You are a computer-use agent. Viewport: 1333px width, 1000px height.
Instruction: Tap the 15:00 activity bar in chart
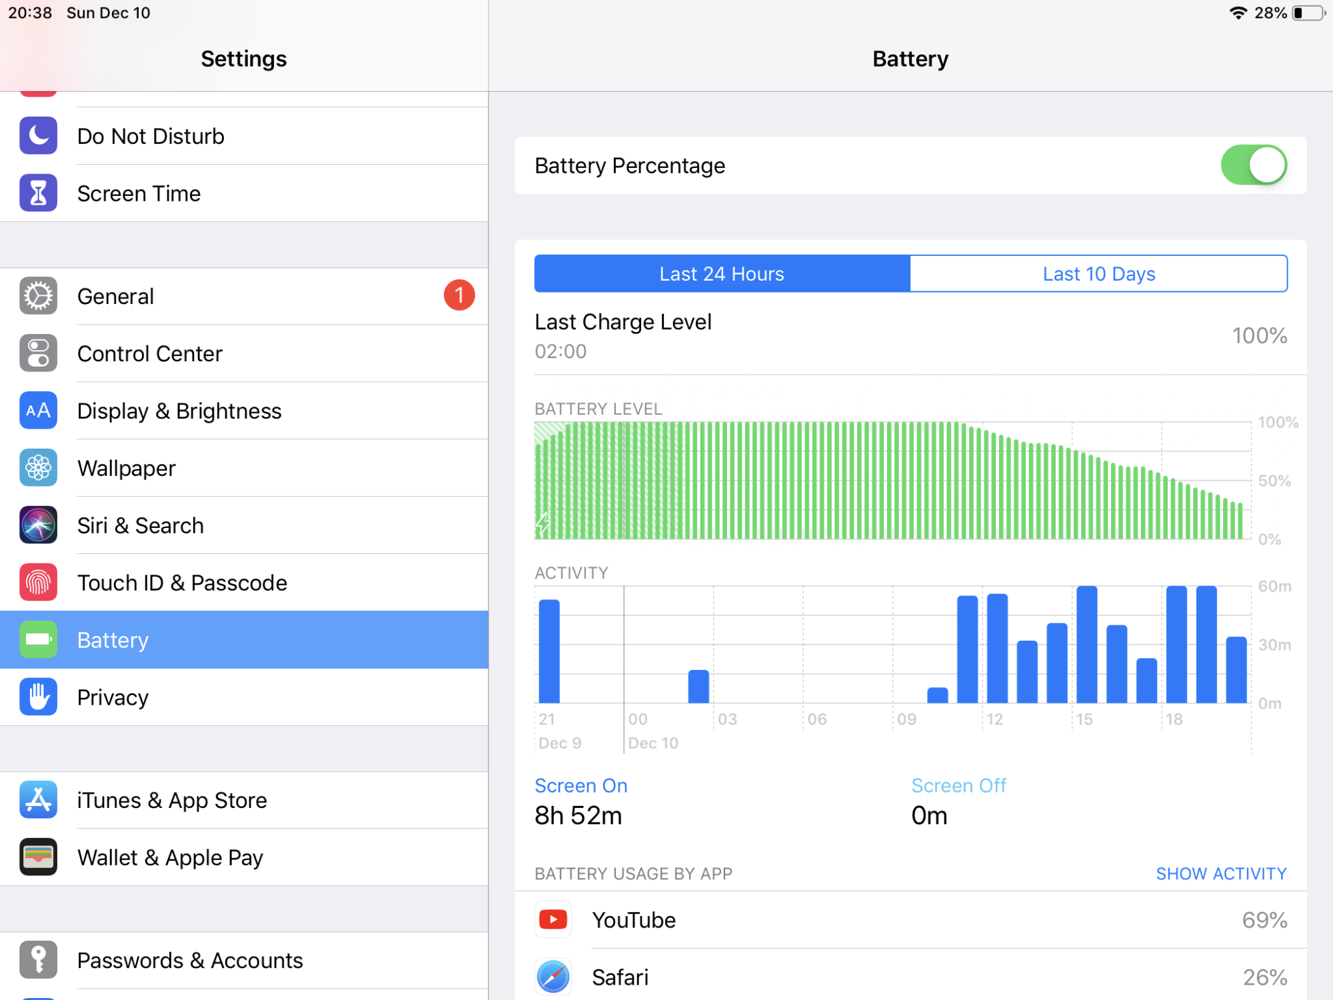pos(1086,645)
